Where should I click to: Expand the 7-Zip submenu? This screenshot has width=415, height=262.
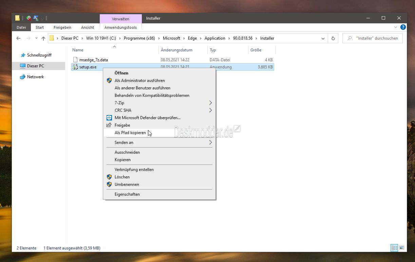click(x=159, y=103)
